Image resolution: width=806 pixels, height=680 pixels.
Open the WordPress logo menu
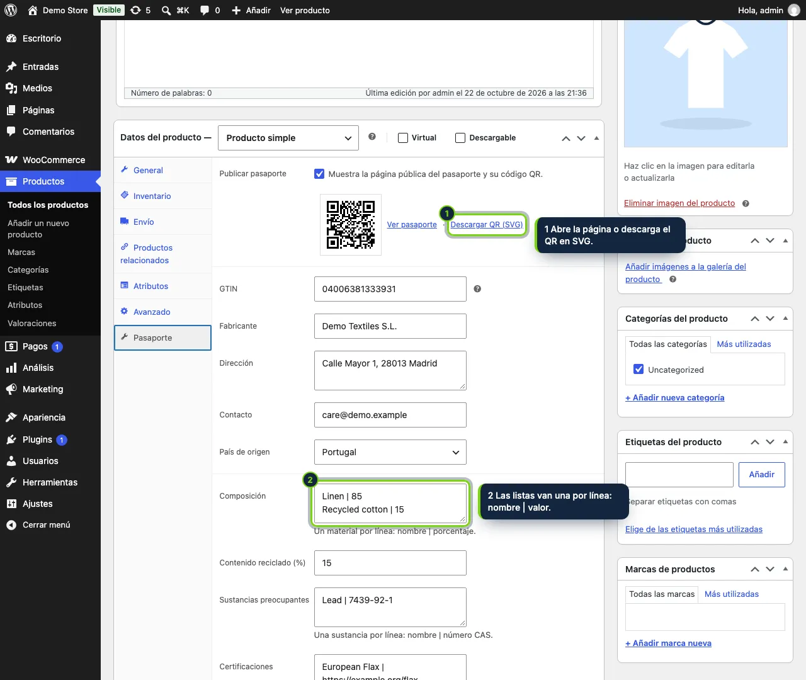(11, 10)
